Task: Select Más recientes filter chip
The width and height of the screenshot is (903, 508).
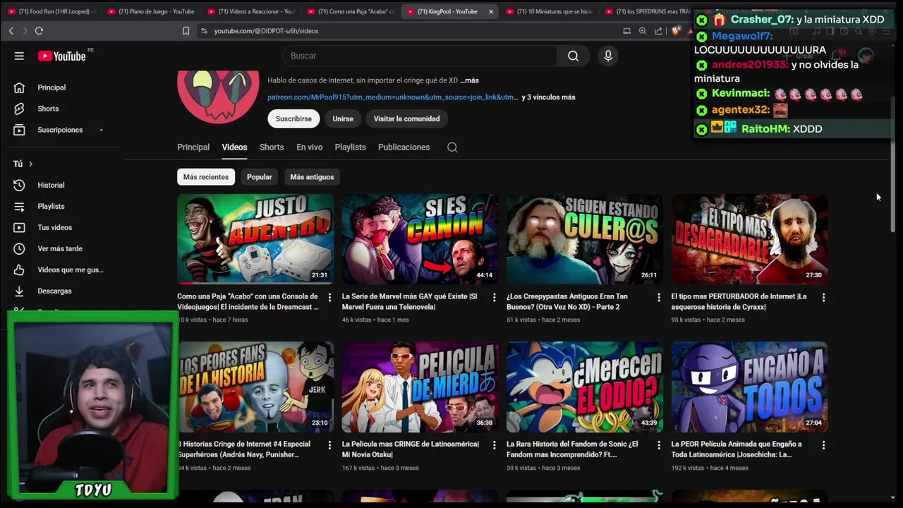Action: [206, 177]
